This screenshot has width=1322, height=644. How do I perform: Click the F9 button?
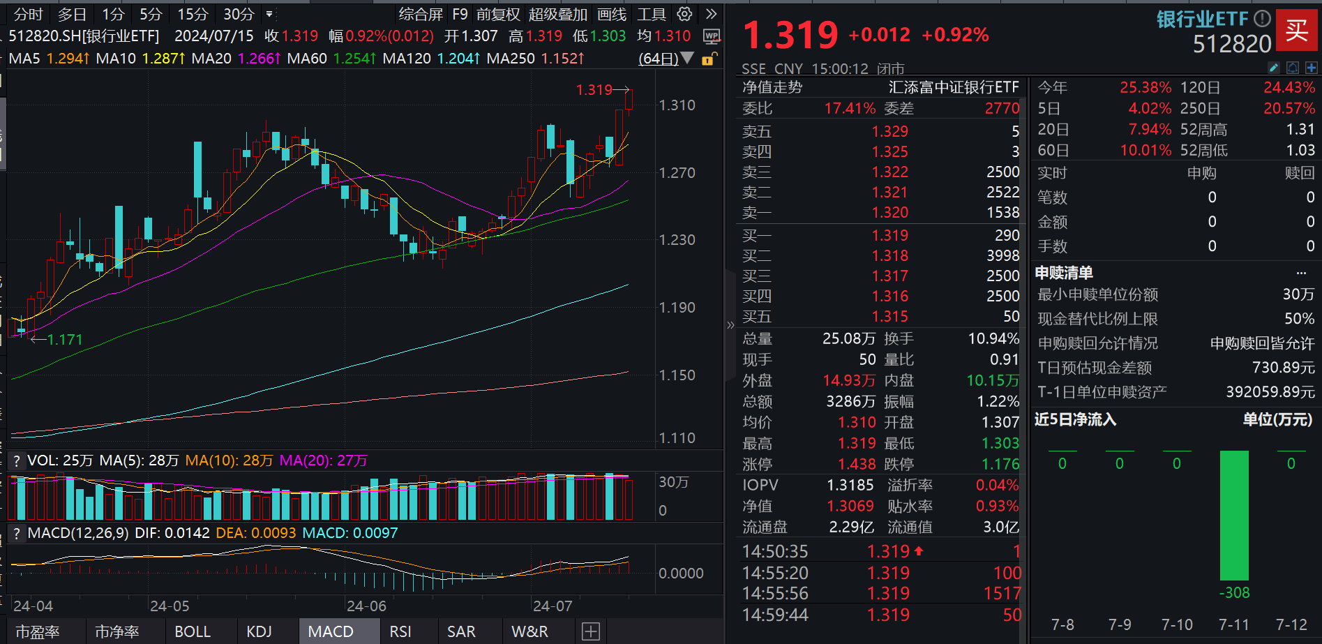click(x=460, y=14)
